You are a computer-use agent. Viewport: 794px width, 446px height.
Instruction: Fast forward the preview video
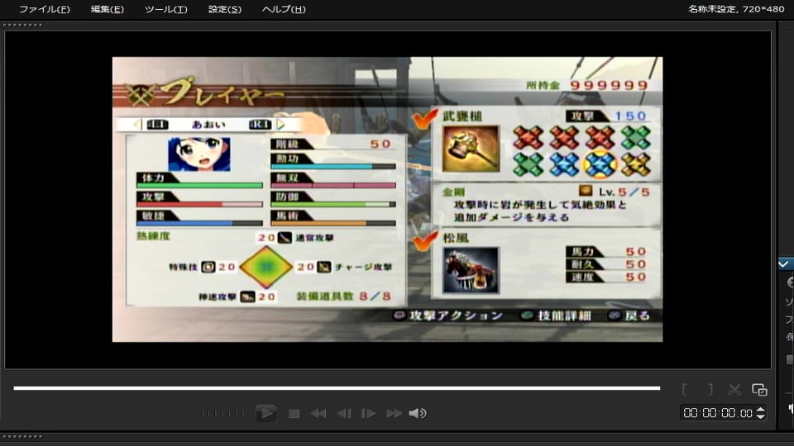pos(394,414)
